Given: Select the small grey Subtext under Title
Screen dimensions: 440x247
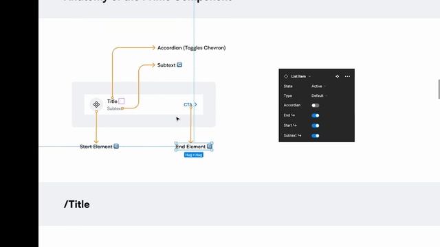Looking at the screenshot, I should coord(114,108).
